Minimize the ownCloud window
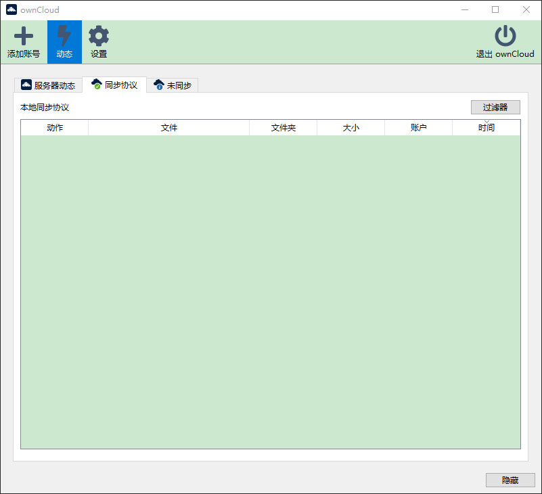 (465, 9)
